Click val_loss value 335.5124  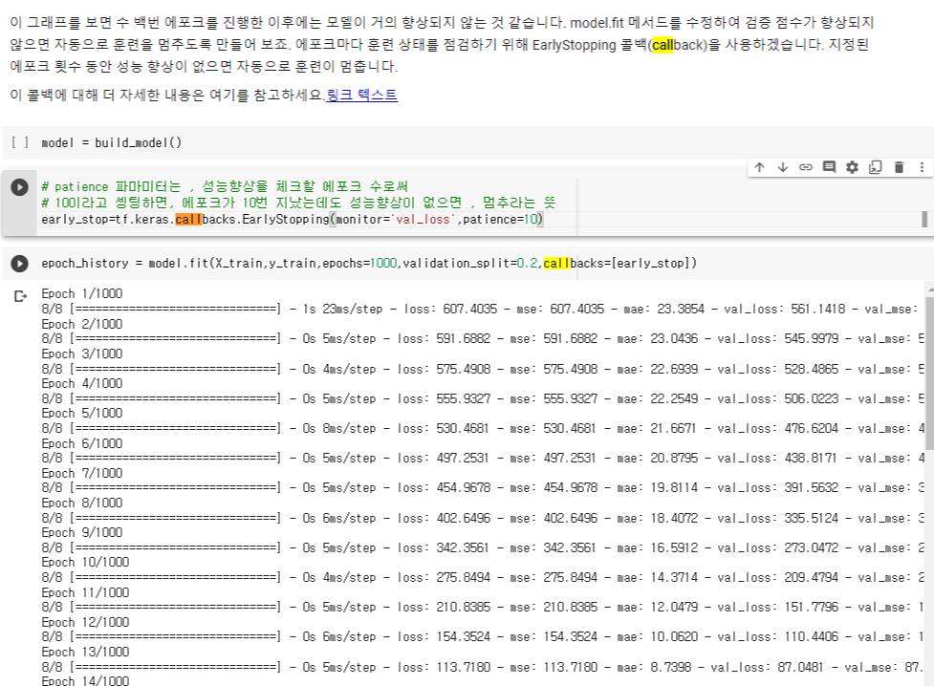pyautogui.click(x=811, y=518)
